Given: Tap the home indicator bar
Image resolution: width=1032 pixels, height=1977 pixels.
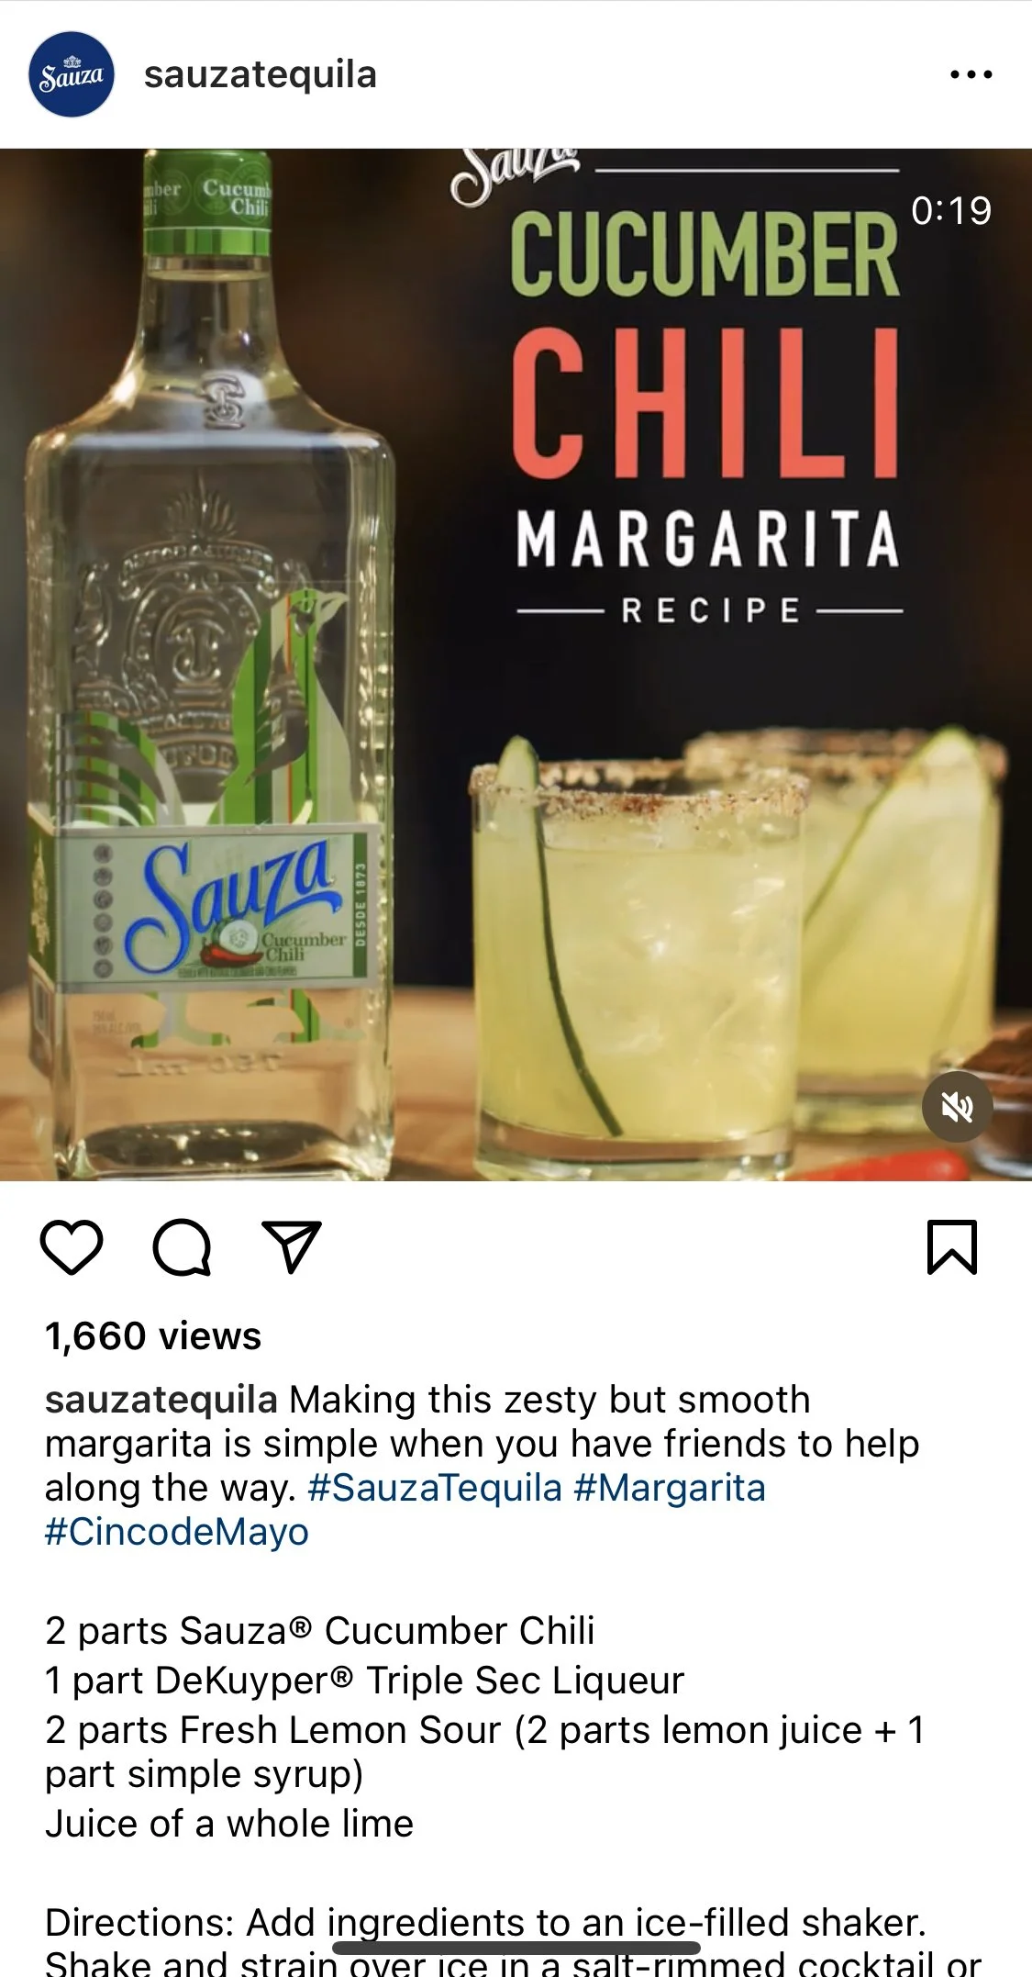Looking at the screenshot, I should pyautogui.click(x=516, y=1948).
